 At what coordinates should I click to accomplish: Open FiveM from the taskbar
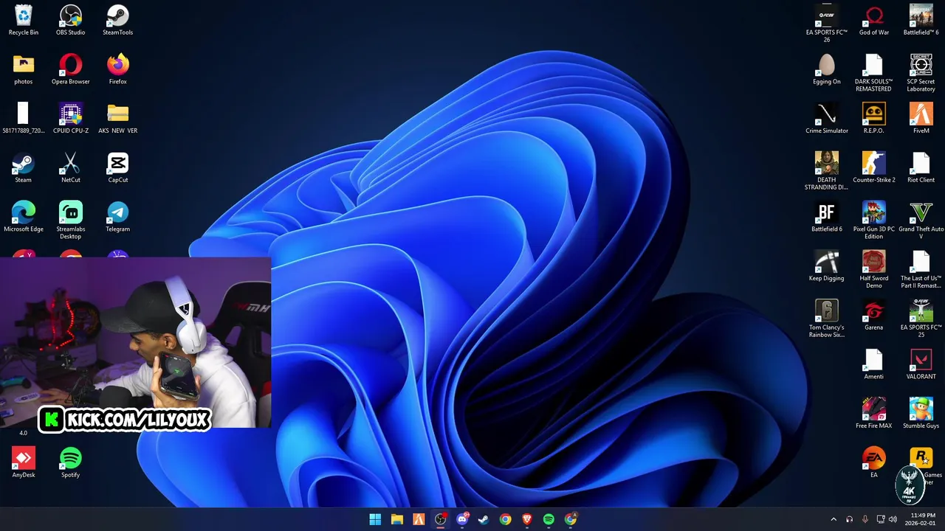click(419, 519)
